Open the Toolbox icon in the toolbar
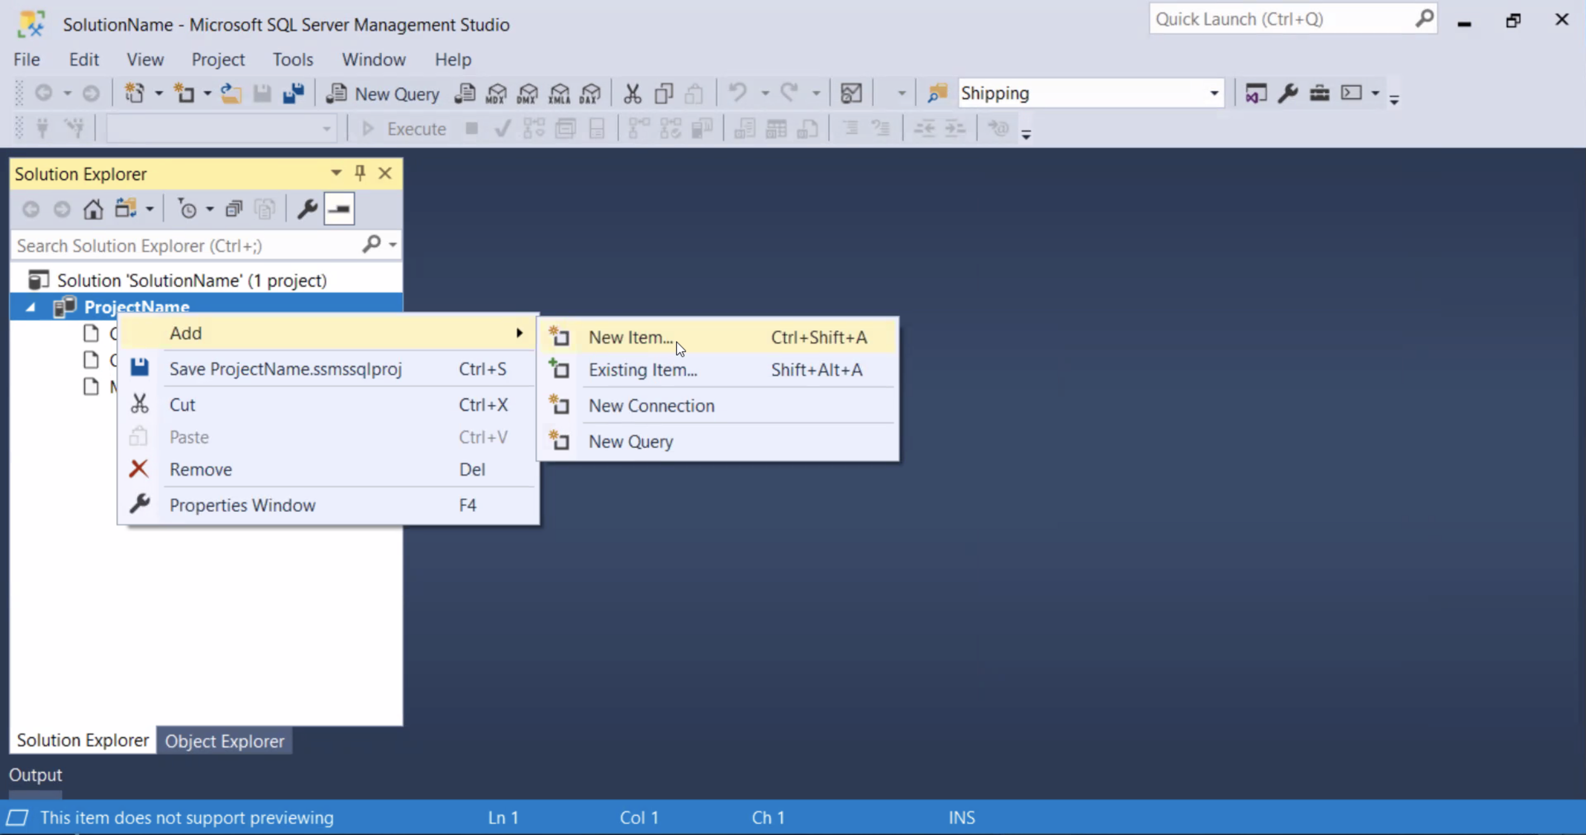 (x=1320, y=93)
